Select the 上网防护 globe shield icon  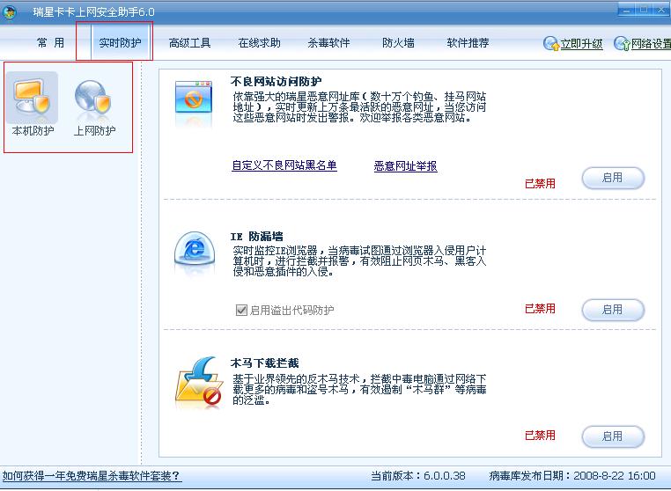(x=92, y=98)
